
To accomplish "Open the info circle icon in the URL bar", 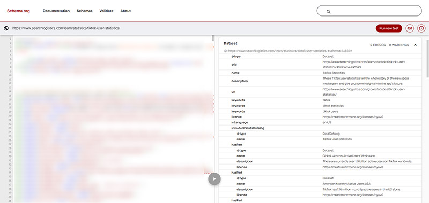I will (x=421, y=28).
